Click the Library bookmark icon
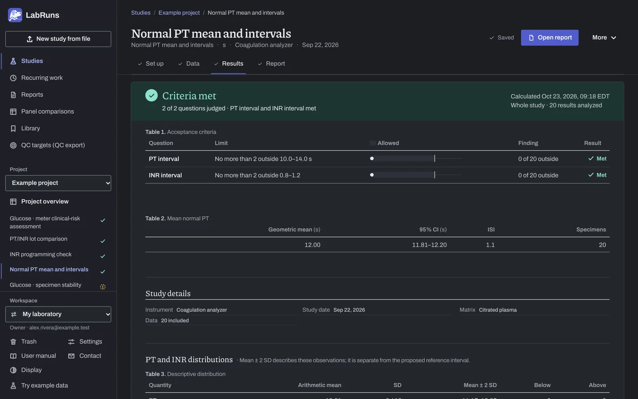Screen dimensions: 638x399 [13, 129]
